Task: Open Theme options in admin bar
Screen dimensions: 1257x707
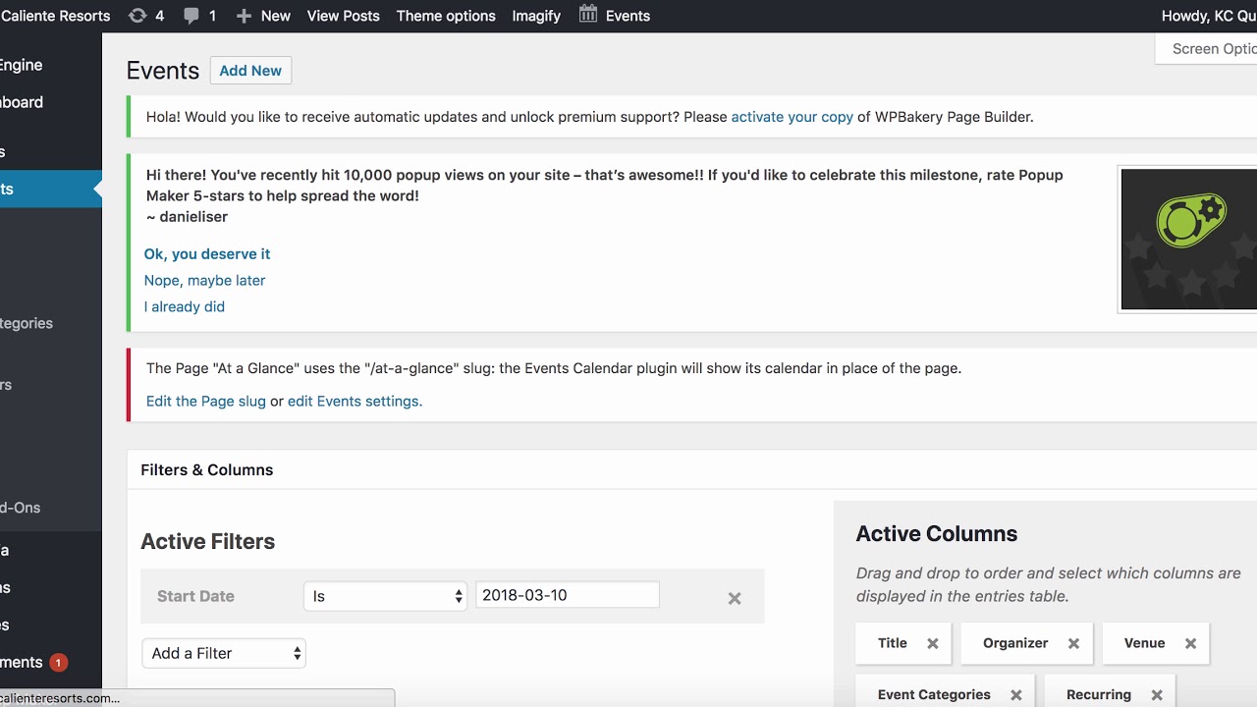Action: point(446,16)
